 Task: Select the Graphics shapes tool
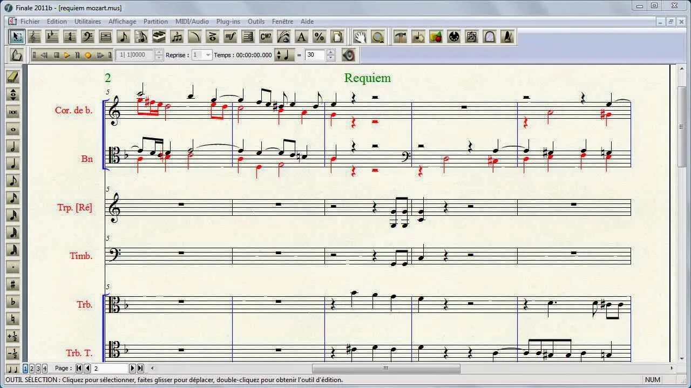point(436,37)
